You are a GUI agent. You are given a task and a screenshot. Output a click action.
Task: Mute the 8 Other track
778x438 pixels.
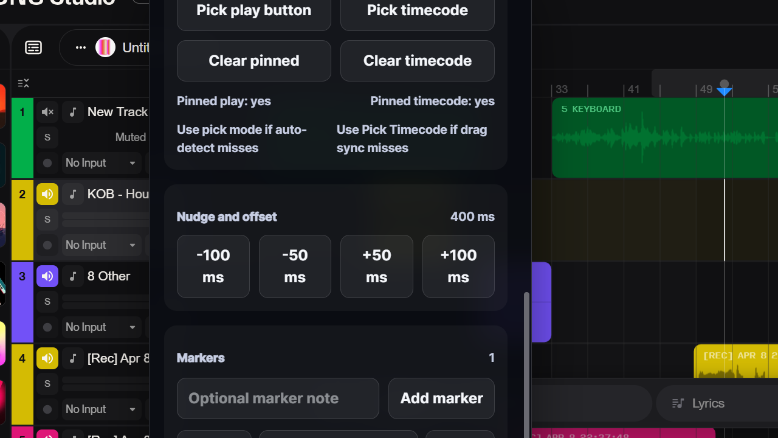tap(47, 276)
